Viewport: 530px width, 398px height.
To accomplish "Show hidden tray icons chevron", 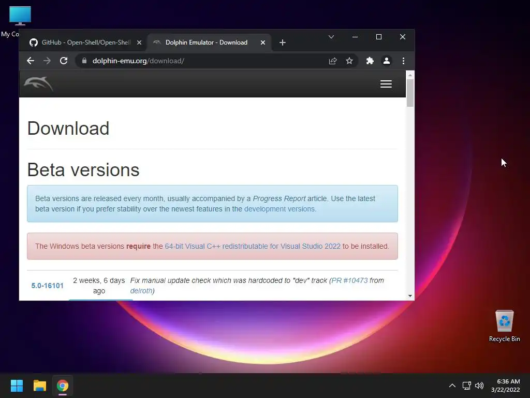I will 452,386.
